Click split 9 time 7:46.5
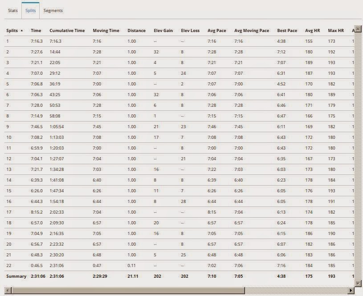 pos(37,126)
